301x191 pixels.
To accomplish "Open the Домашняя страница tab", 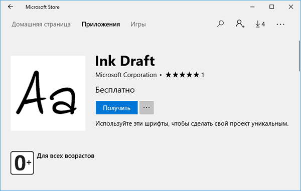I will (41, 25).
